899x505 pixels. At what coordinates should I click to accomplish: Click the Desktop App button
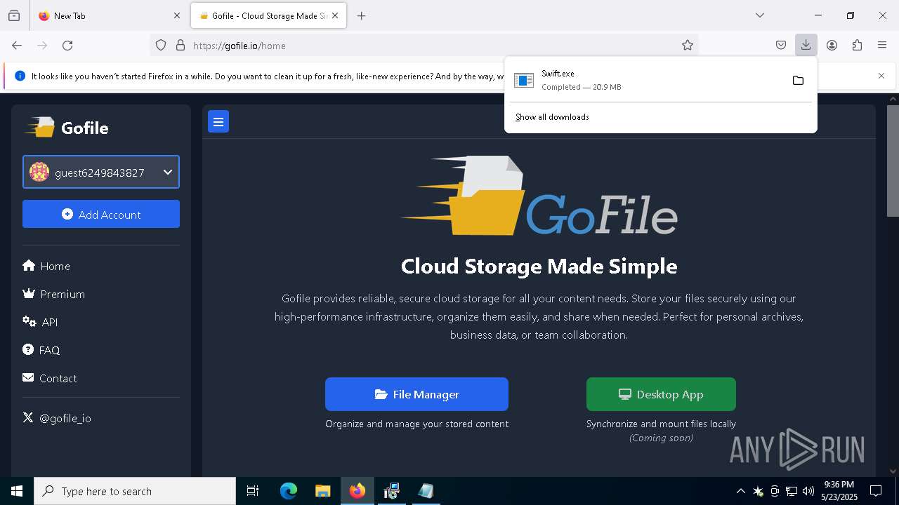pos(661,394)
